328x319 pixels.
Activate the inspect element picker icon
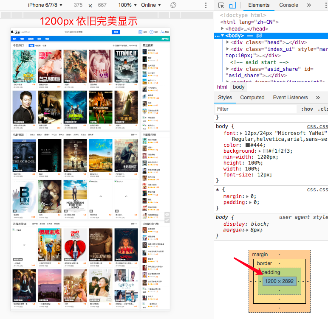coord(221,5)
